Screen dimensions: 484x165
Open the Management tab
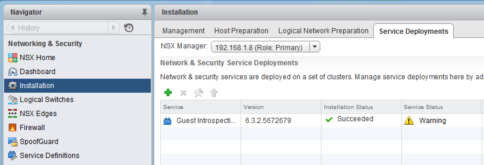(x=183, y=31)
